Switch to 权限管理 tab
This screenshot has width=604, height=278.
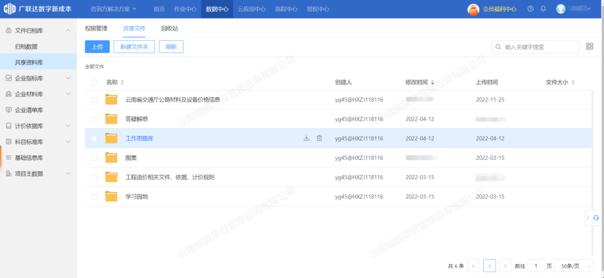(x=96, y=29)
